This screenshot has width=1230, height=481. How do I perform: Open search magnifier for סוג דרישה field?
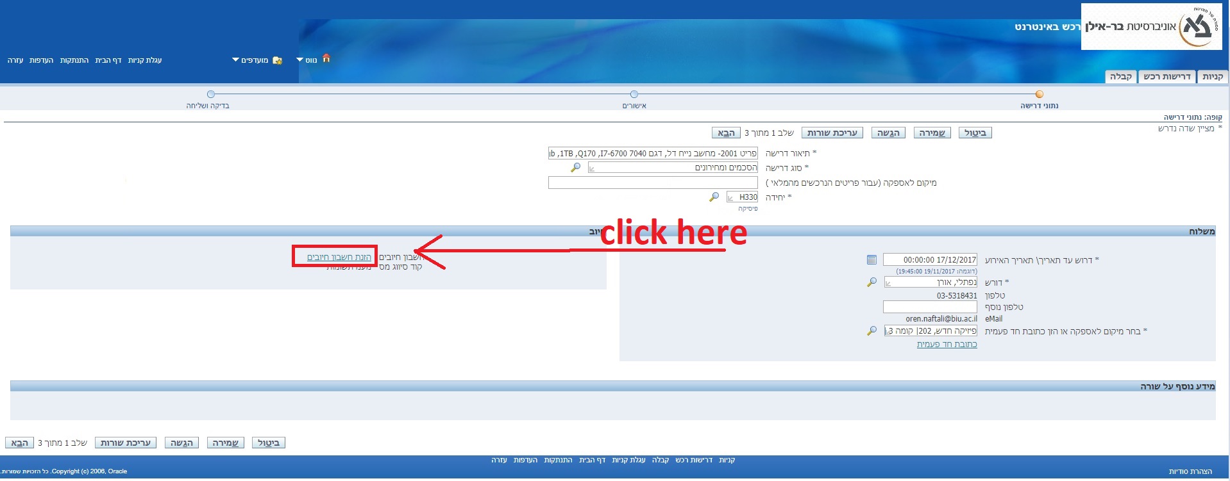(575, 167)
